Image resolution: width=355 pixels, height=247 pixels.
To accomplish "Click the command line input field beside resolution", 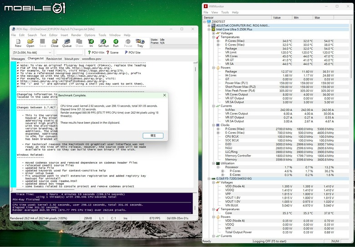I will pyautogui.click(x=69, y=52).
